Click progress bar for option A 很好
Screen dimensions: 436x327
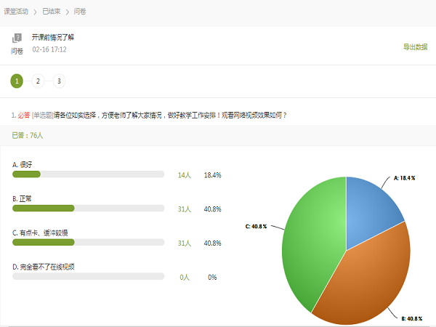pos(89,174)
